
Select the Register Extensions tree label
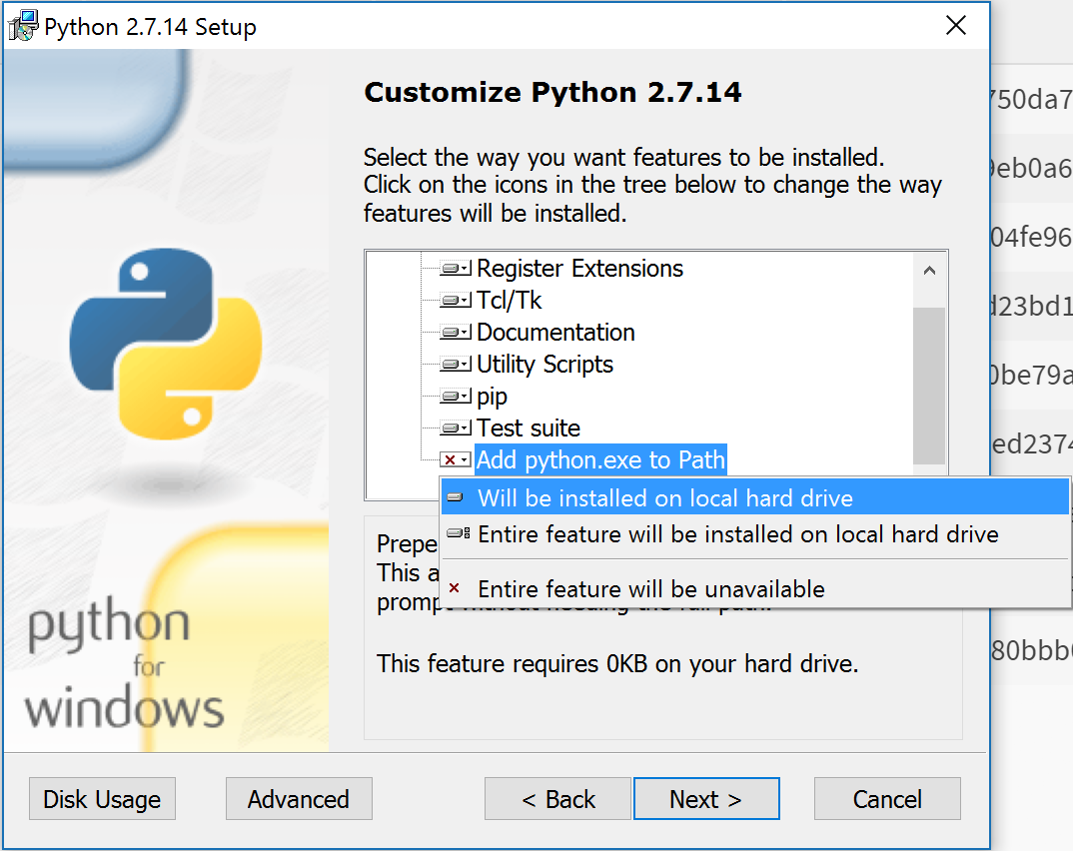pos(579,268)
